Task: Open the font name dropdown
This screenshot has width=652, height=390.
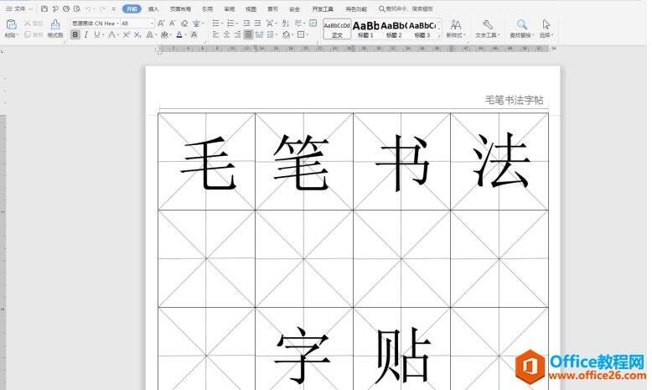Action: (117, 23)
